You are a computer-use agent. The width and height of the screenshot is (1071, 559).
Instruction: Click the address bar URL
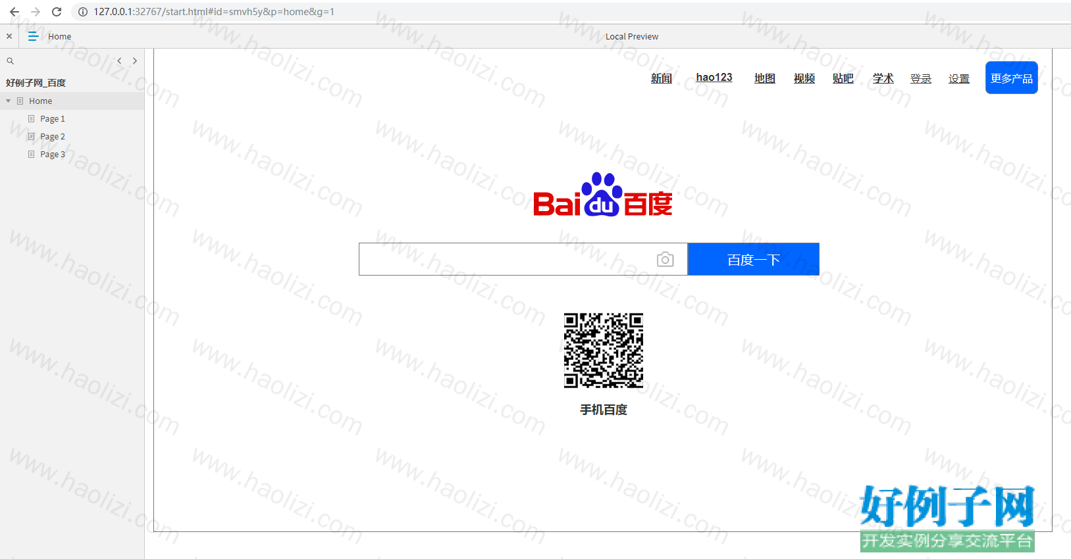[214, 12]
